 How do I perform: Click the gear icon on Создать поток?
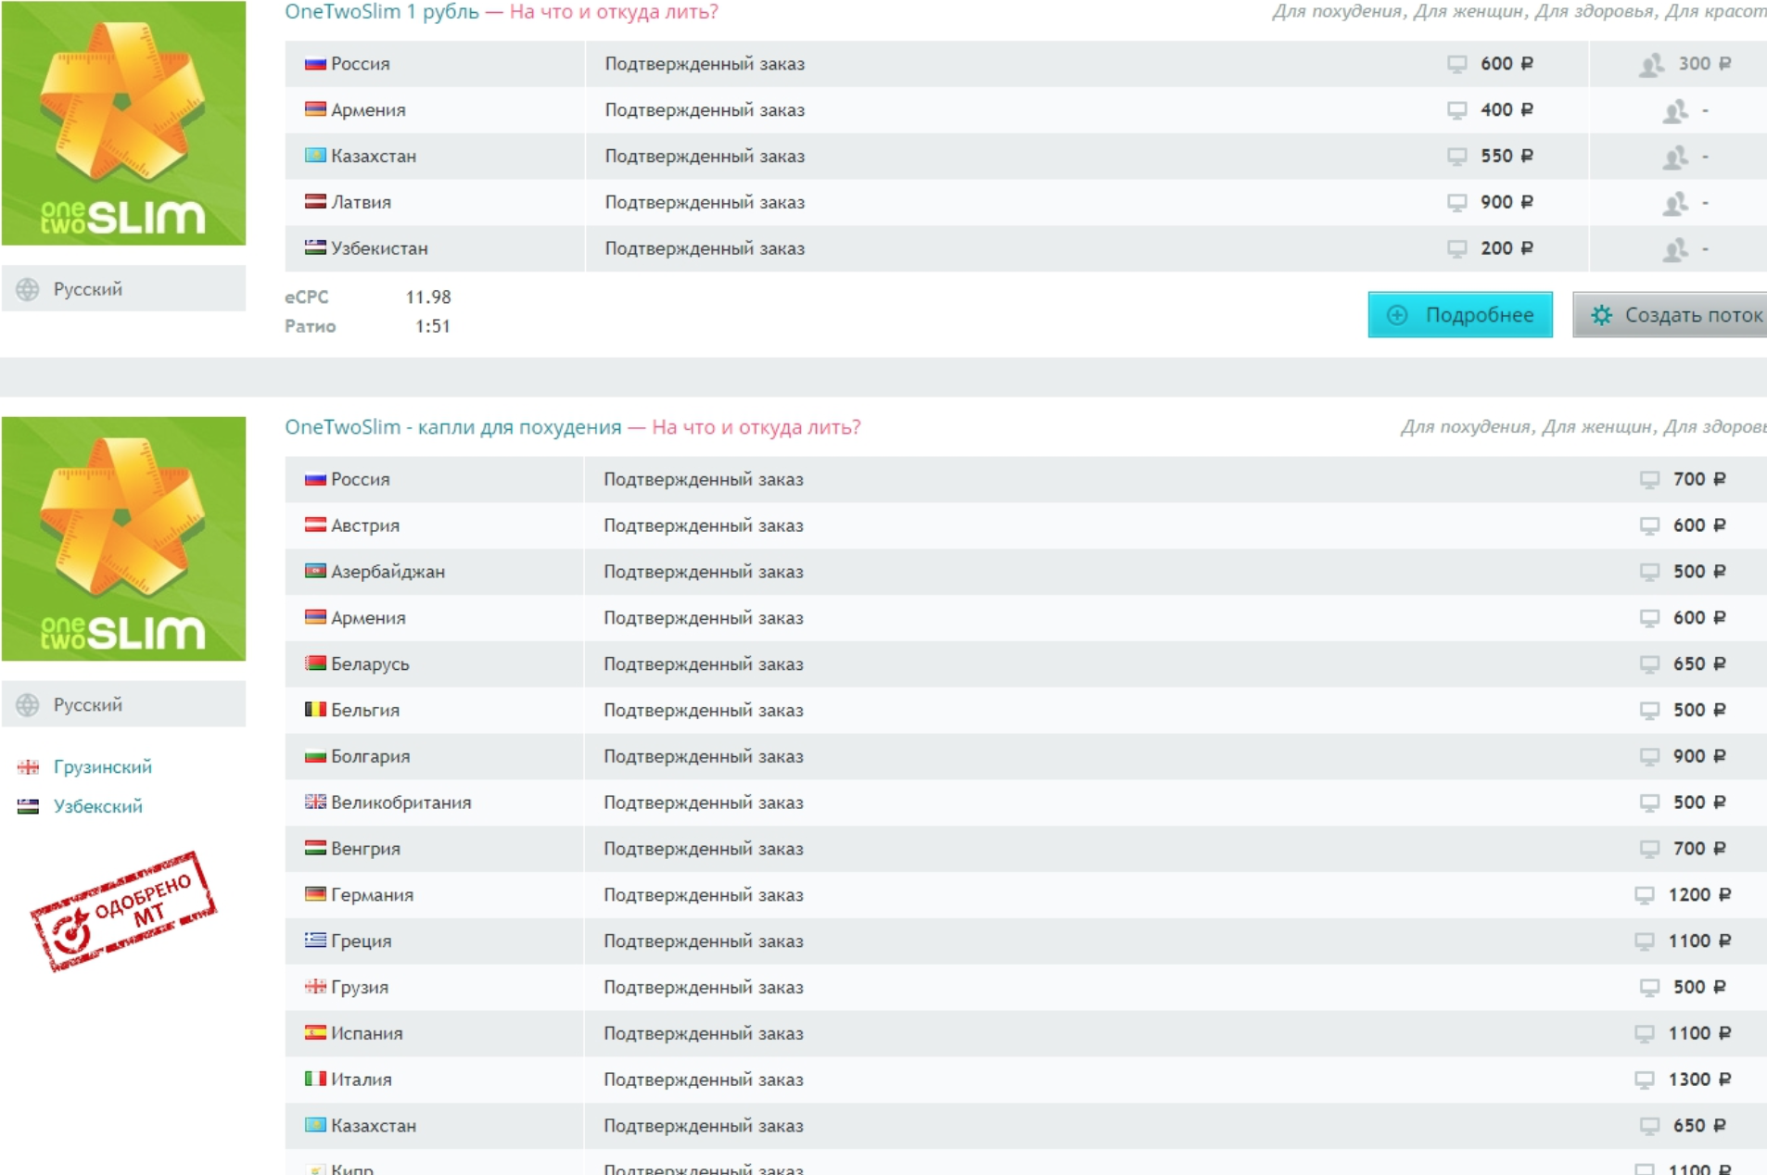tap(1601, 315)
